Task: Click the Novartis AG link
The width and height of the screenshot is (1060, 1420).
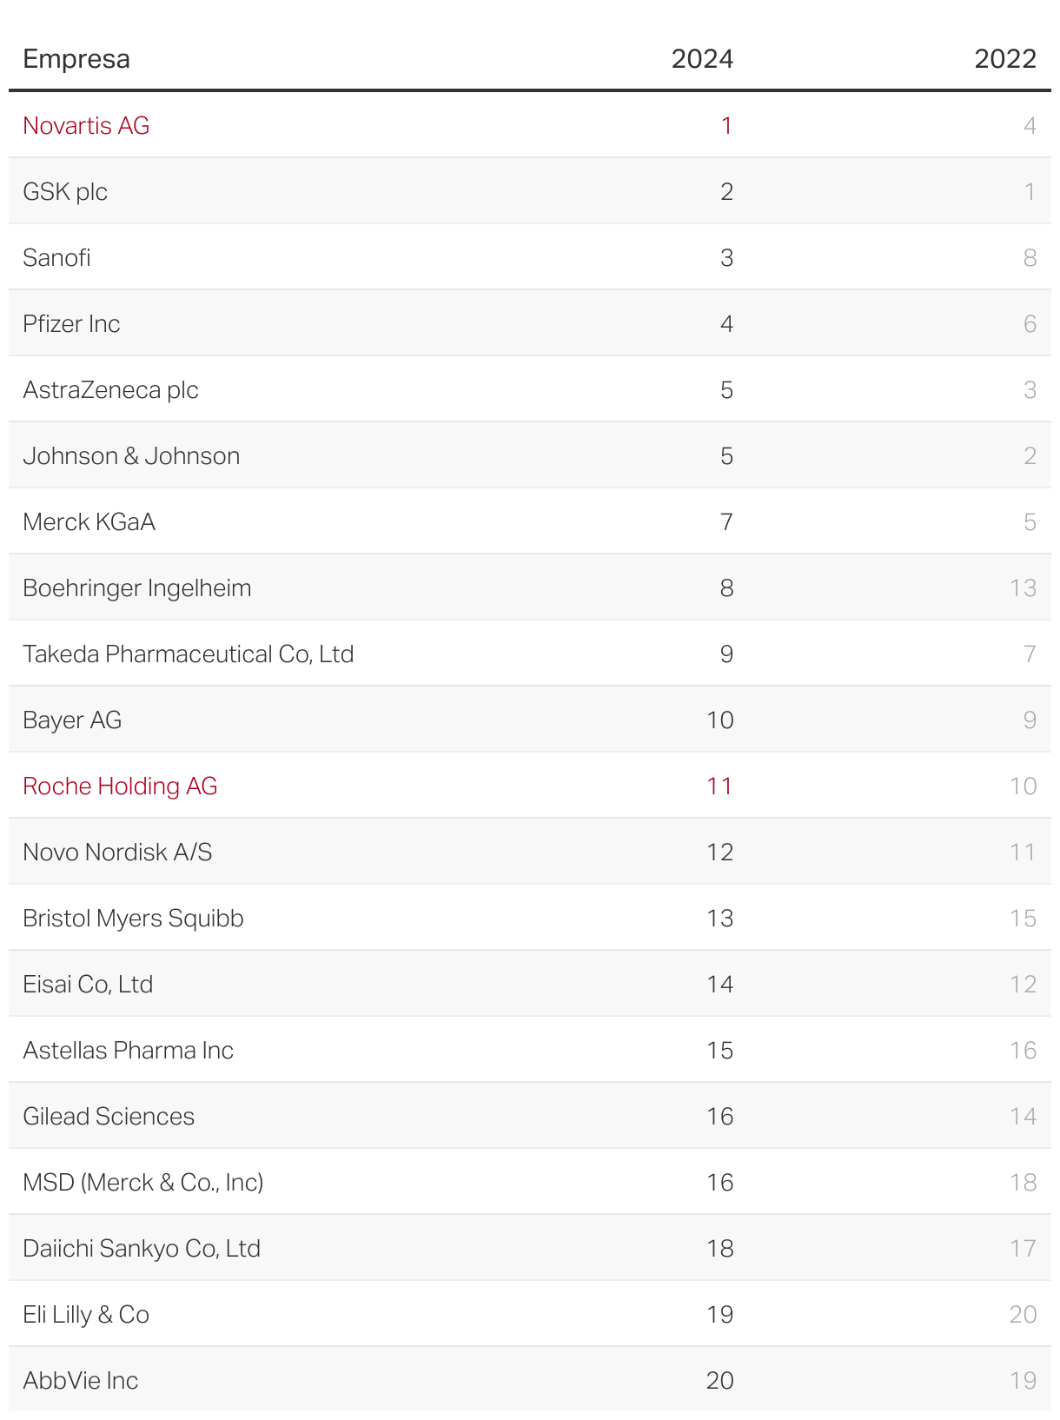Action: [86, 126]
